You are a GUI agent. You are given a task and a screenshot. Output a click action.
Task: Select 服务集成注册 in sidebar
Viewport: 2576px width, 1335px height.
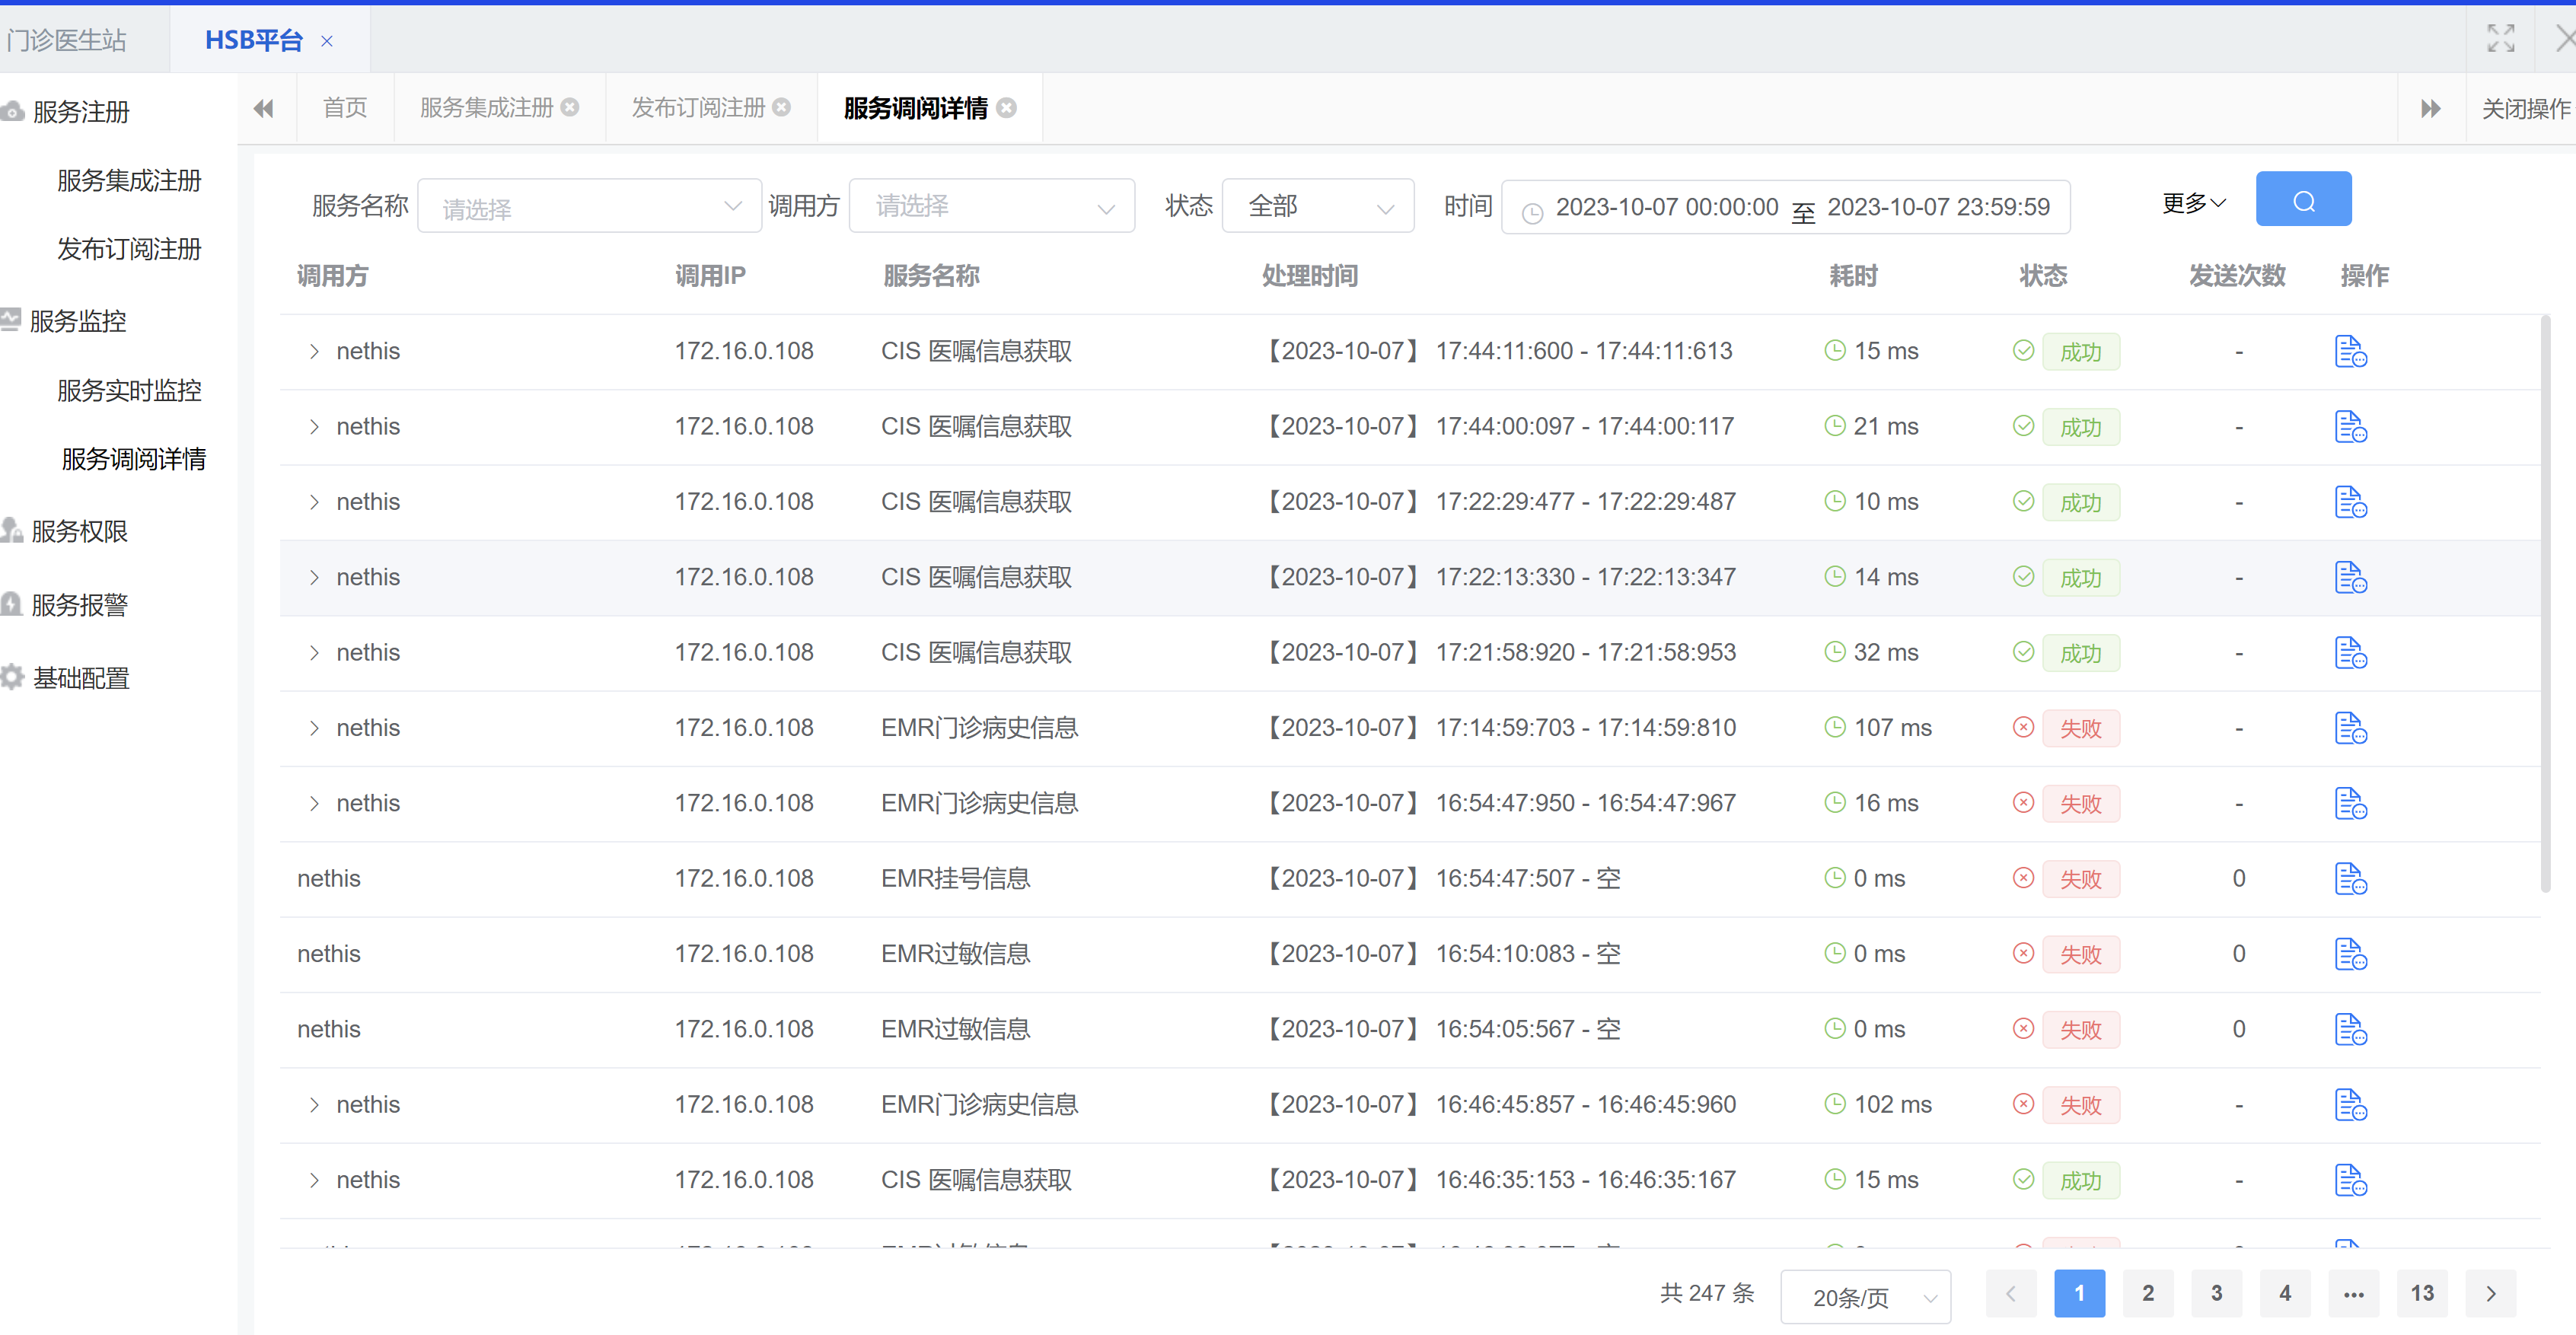pos(129,180)
